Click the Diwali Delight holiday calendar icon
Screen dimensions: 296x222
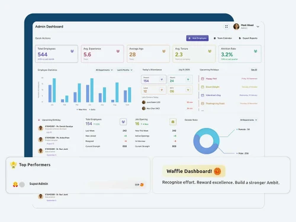click(x=202, y=87)
